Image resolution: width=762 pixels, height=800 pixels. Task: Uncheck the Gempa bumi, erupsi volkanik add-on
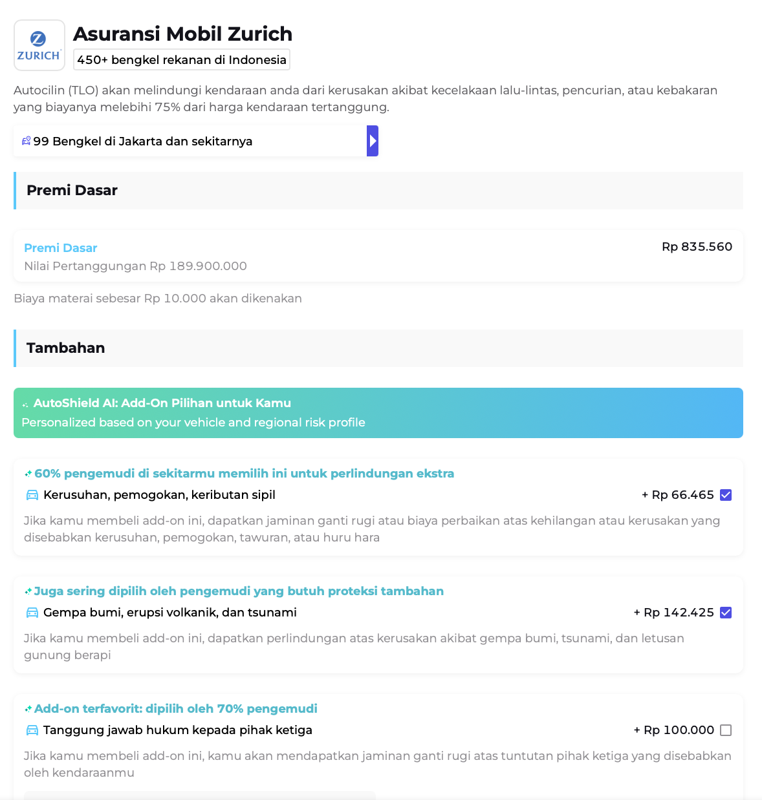pos(726,613)
